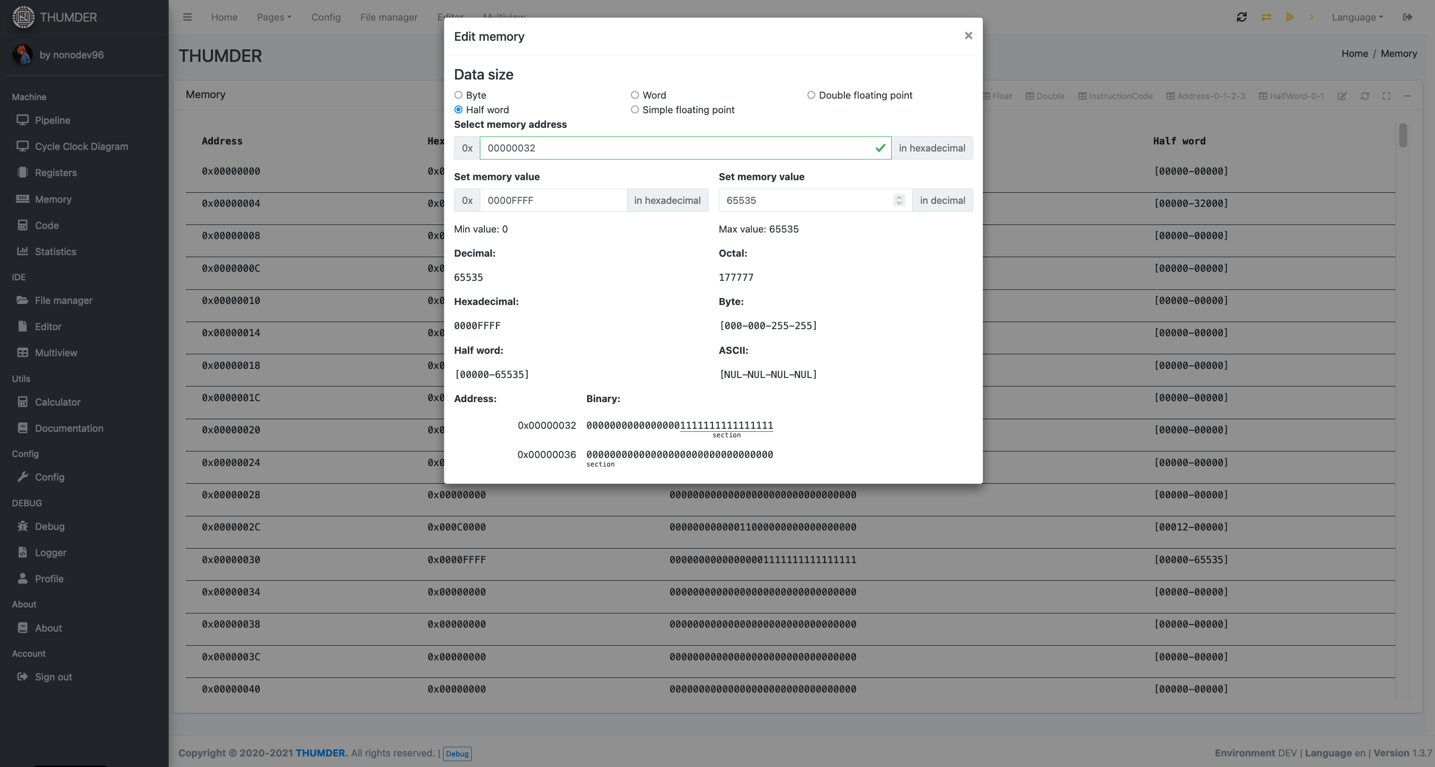Screen dimensions: 1435x767
Task: Open Cycle Clock Diagram from sidebar
Action: click(x=81, y=146)
